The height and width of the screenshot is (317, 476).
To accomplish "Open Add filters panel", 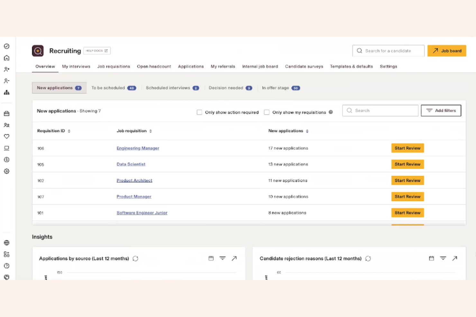I will tap(441, 110).
